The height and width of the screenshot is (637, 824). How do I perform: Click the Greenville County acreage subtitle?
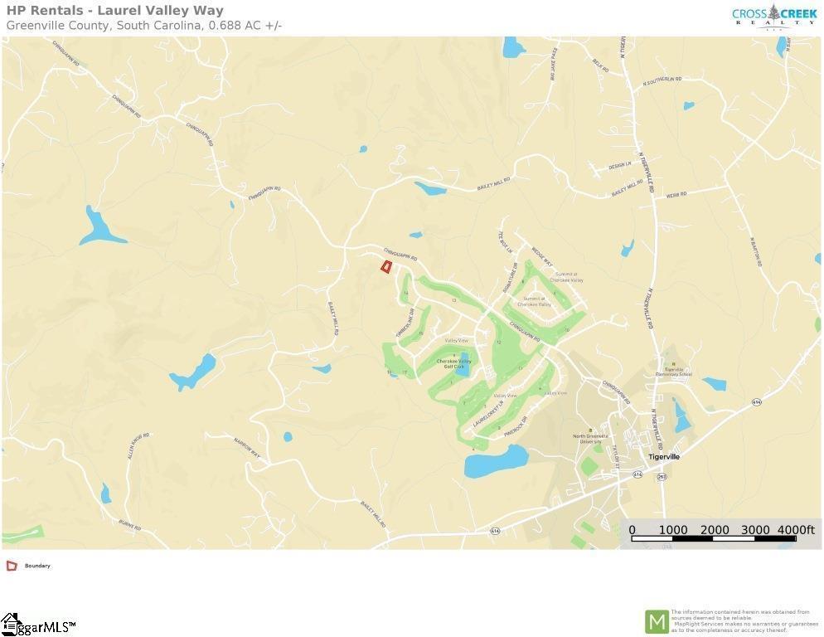[144, 25]
